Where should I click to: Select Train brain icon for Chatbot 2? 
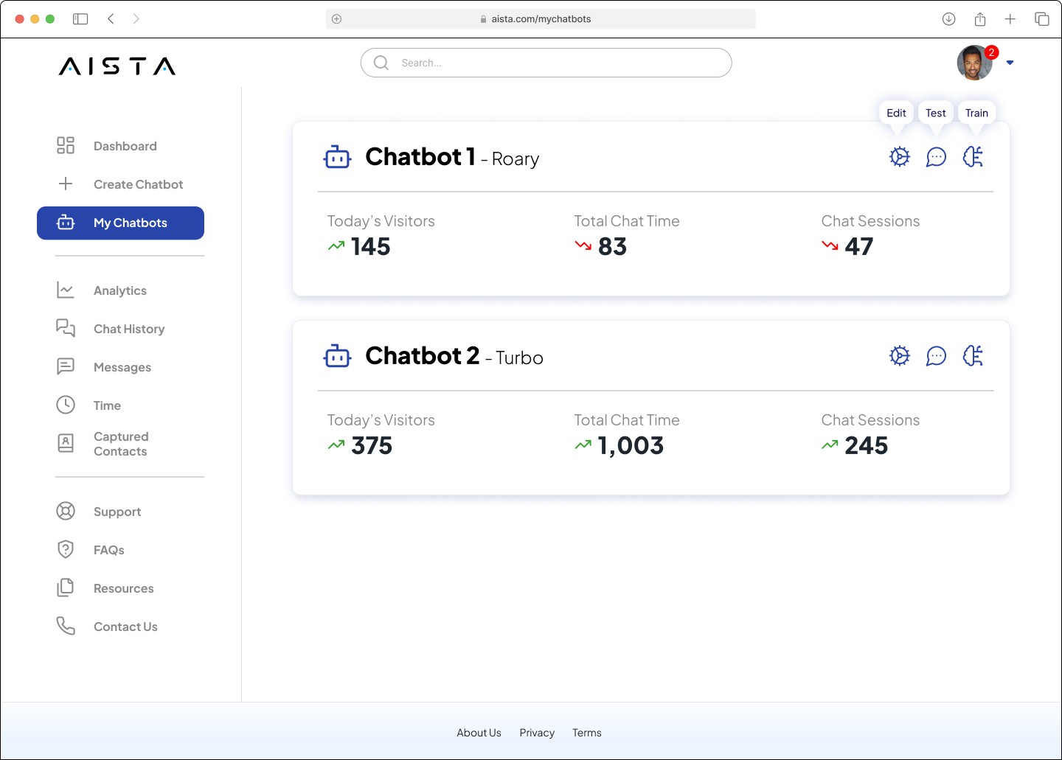click(973, 356)
